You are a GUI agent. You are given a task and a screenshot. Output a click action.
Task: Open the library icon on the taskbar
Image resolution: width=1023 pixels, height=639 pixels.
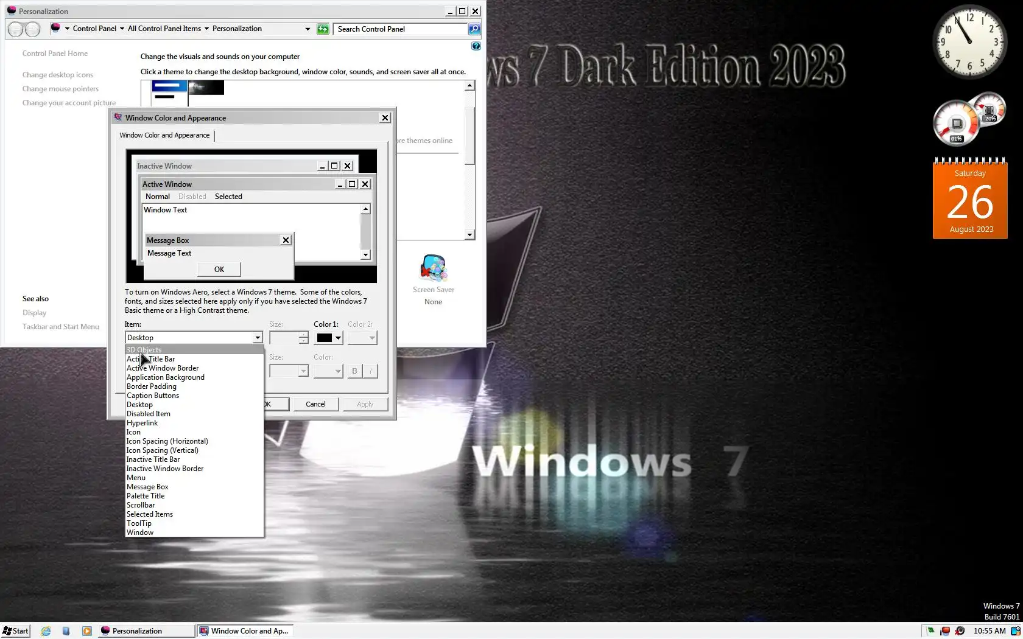(66, 631)
